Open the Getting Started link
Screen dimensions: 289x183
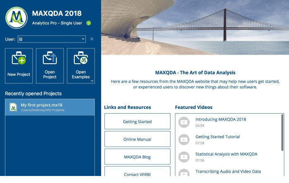point(137,122)
